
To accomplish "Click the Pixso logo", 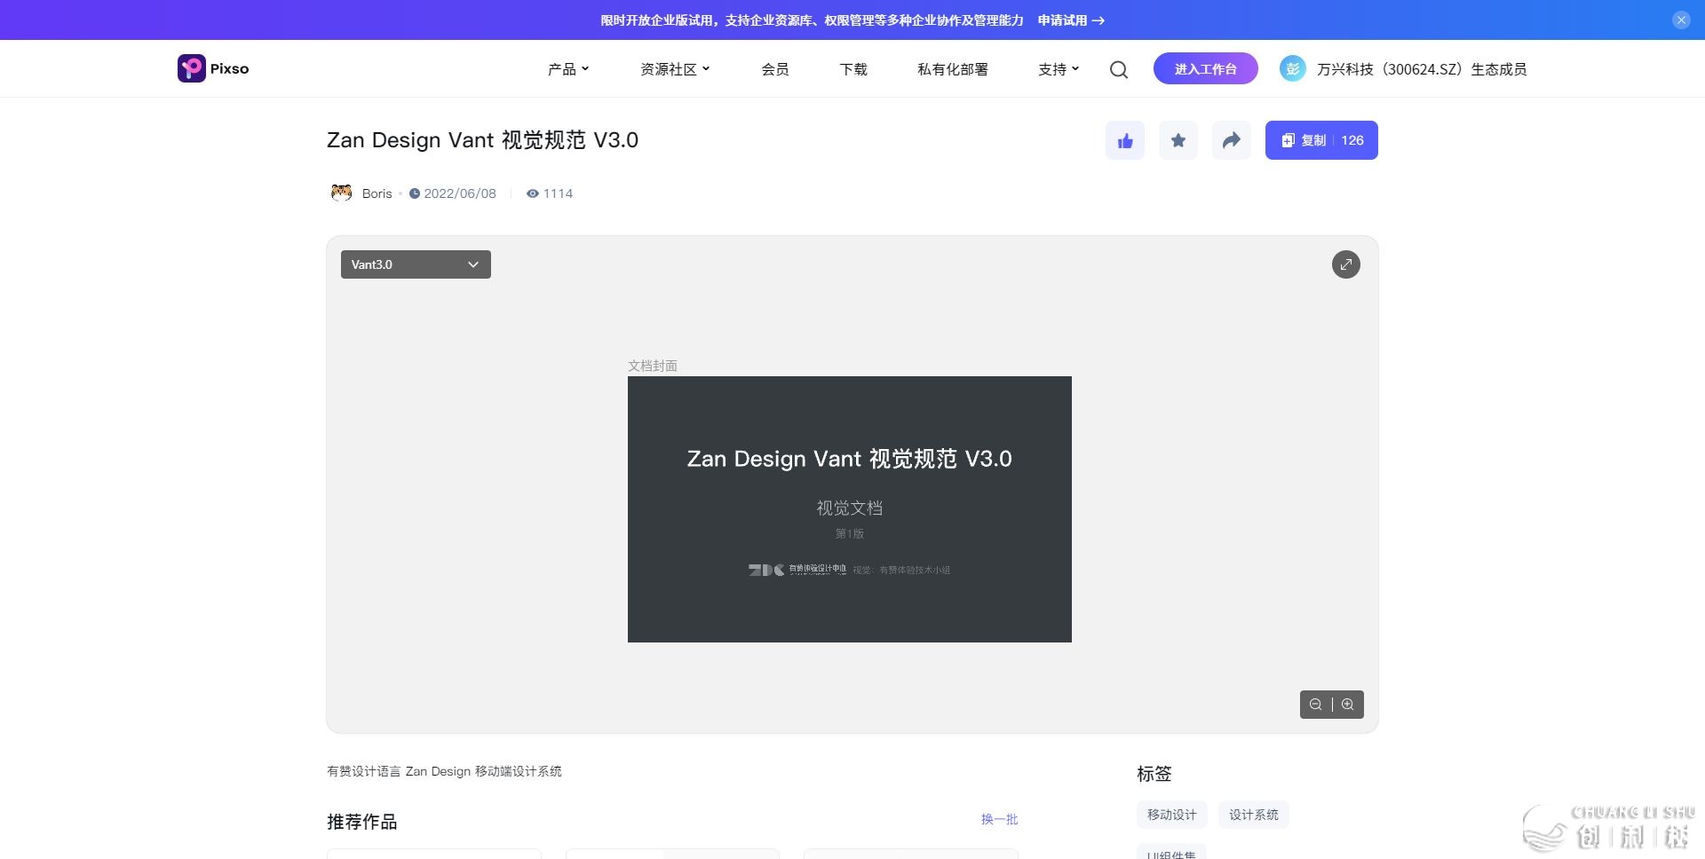I will (x=212, y=68).
